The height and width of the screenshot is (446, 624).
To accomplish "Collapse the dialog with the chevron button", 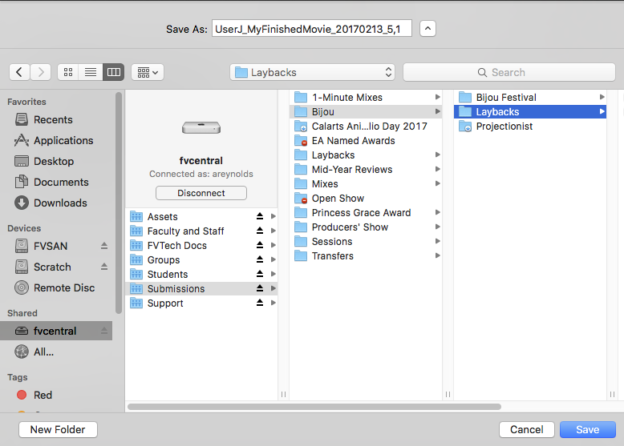I will 427,29.
